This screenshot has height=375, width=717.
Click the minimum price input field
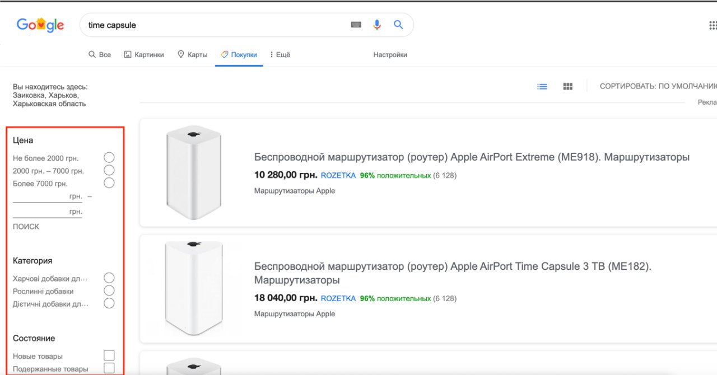click(48, 196)
